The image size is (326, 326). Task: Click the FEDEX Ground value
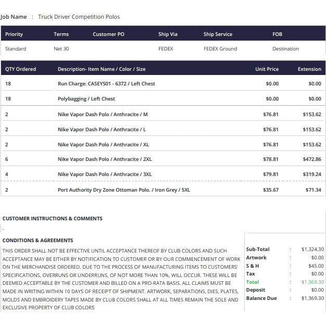pyautogui.click(x=220, y=48)
